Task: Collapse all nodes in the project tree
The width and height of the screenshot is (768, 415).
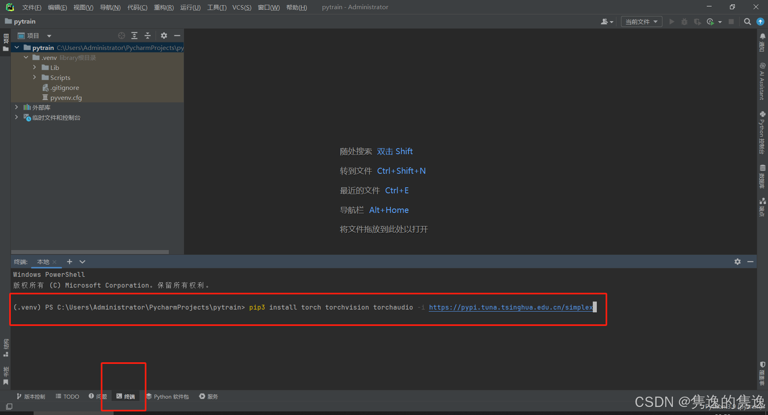Action: point(147,36)
